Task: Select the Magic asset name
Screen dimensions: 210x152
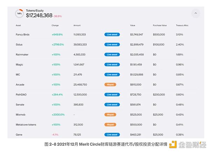Action: [x=20, y=64]
